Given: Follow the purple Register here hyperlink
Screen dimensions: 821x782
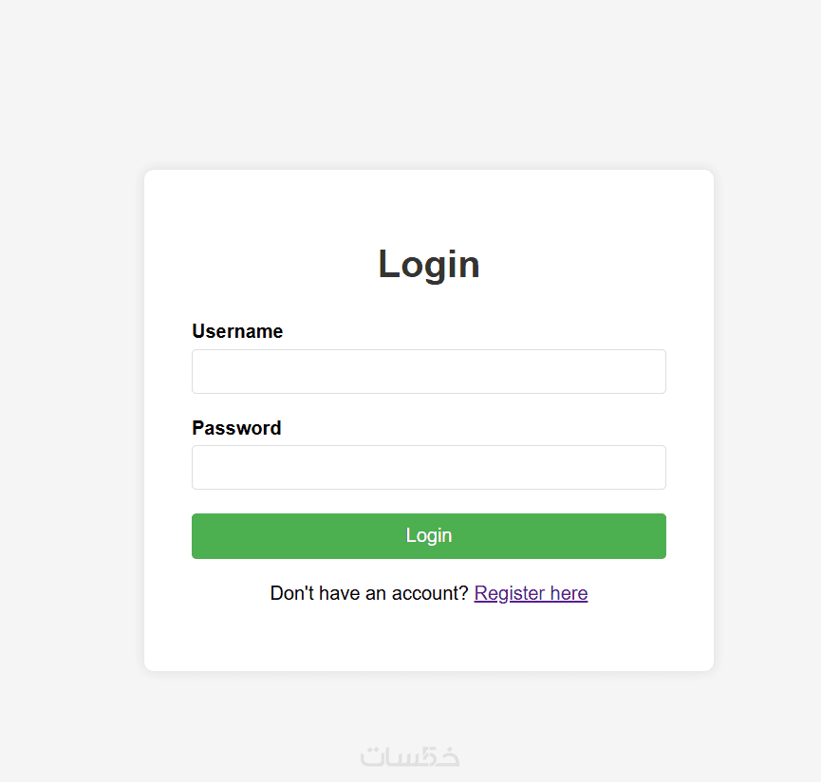Looking at the screenshot, I should click(x=531, y=593).
